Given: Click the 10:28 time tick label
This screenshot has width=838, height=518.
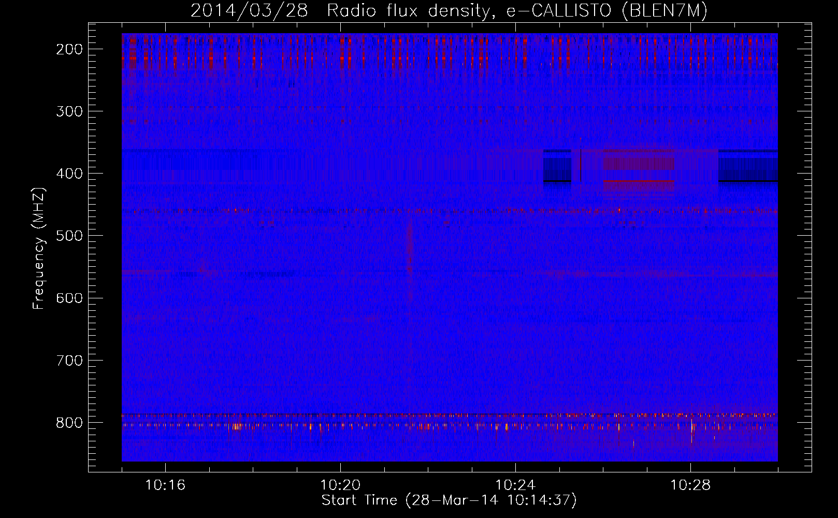Looking at the screenshot, I should [690, 485].
